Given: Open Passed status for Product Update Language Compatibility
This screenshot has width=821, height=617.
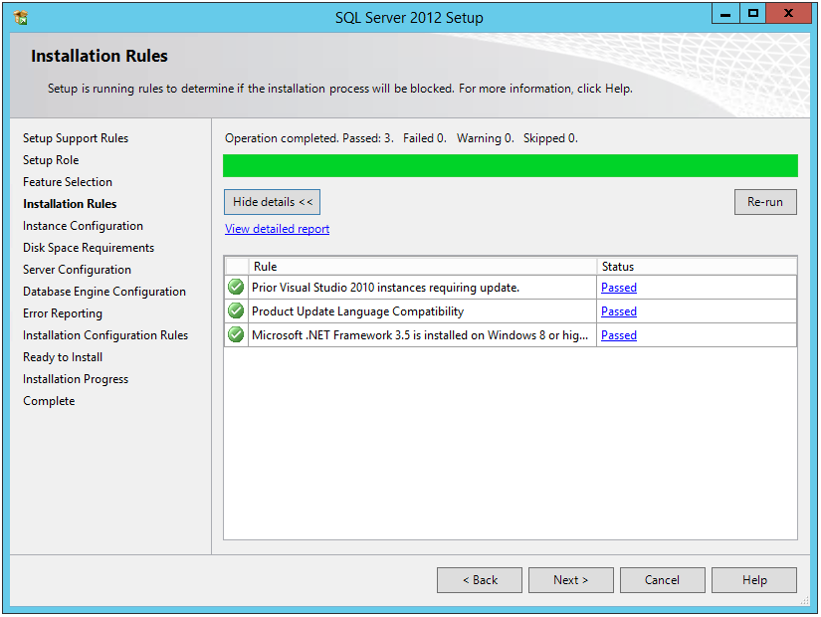Looking at the screenshot, I should pos(619,311).
